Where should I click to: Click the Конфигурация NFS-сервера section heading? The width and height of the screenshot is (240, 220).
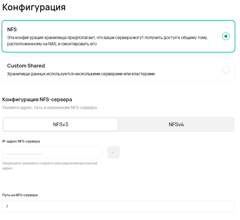37,99
